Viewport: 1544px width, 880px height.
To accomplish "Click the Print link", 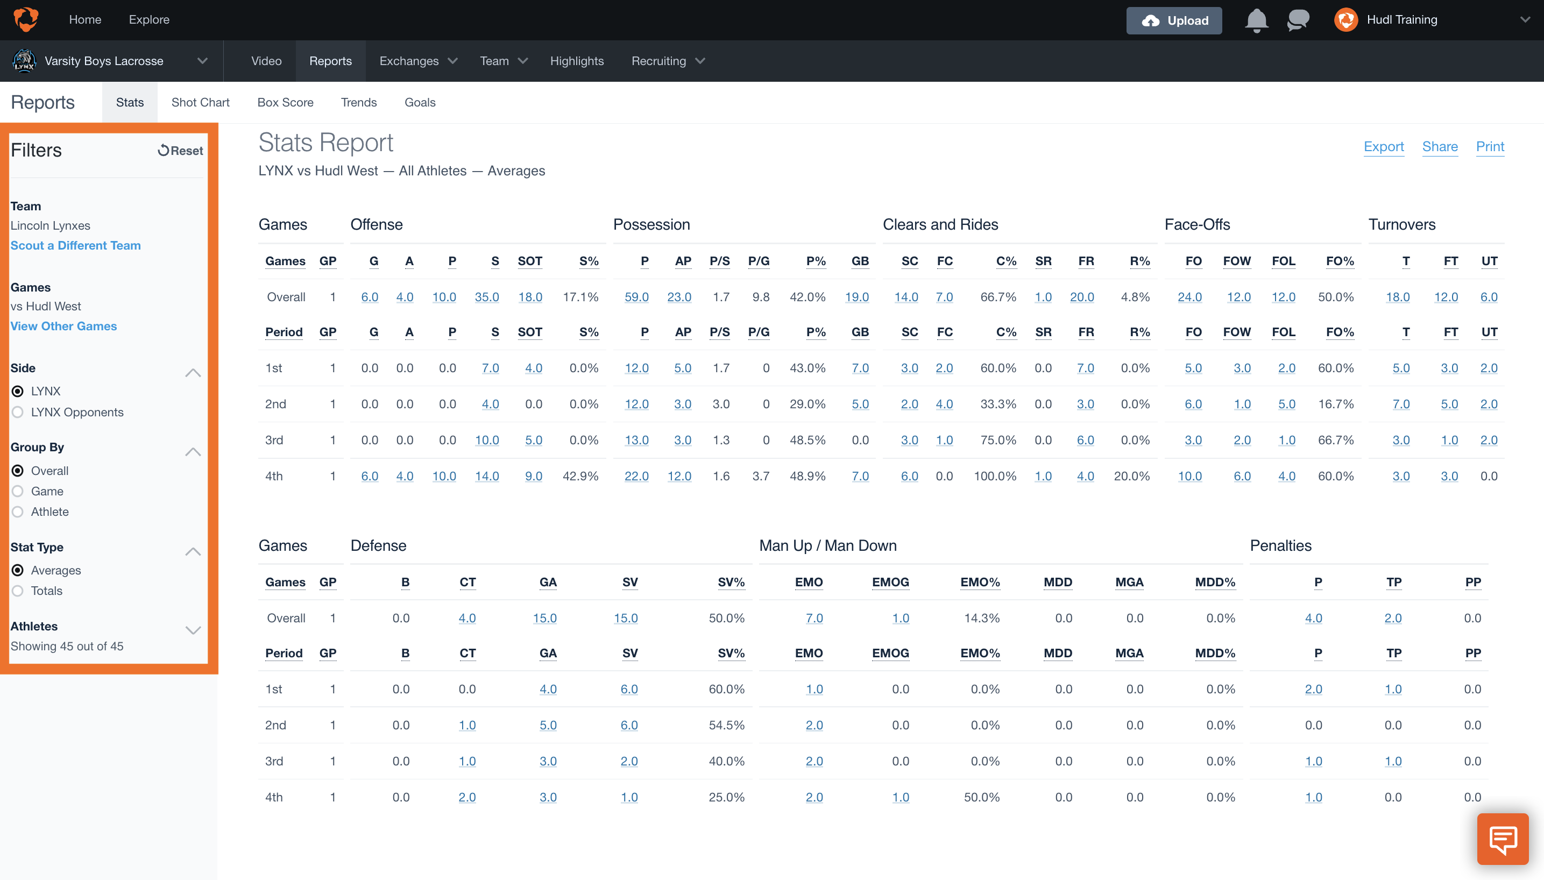I will tap(1490, 146).
